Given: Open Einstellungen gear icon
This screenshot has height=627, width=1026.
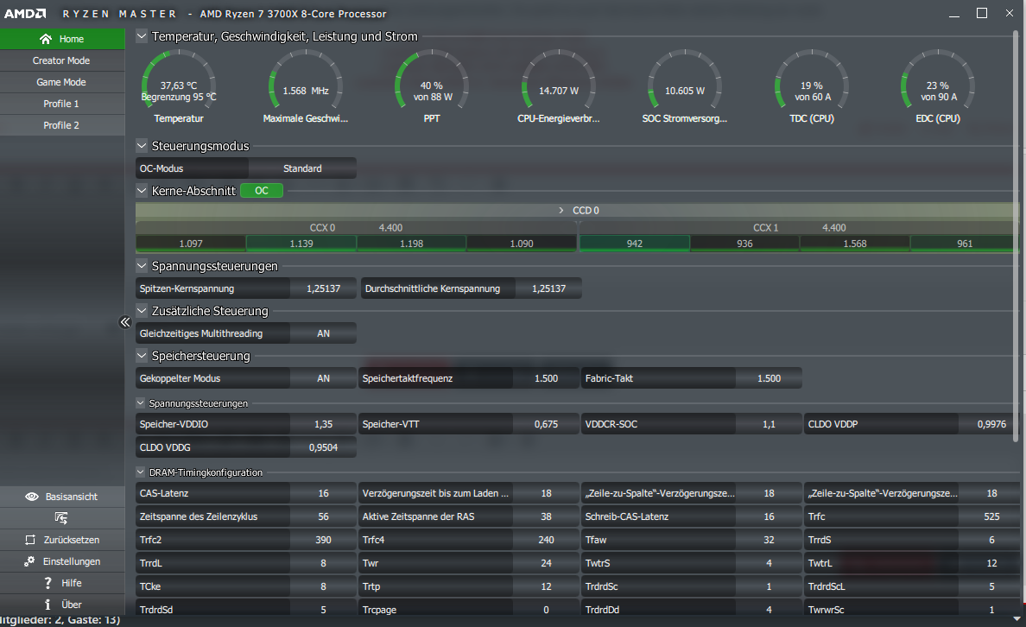Looking at the screenshot, I should (29, 561).
